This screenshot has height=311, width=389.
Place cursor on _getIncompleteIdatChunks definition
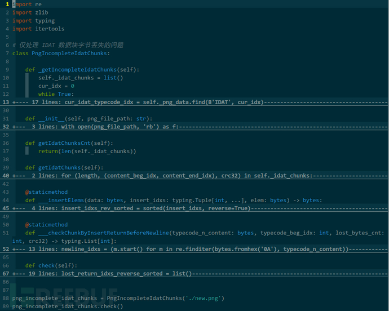tap(77, 70)
